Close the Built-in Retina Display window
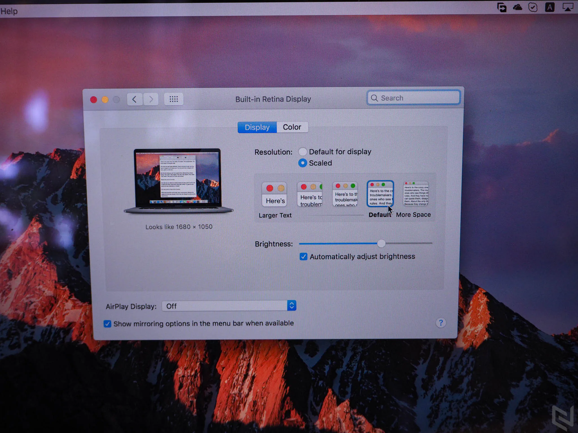This screenshot has width=578, height=433. [x=93, y=100]
